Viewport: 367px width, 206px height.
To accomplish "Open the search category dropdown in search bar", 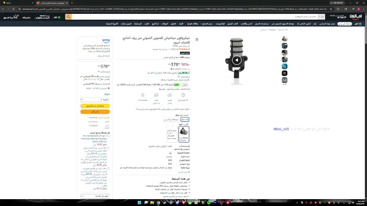I will [x=321, y=17].
